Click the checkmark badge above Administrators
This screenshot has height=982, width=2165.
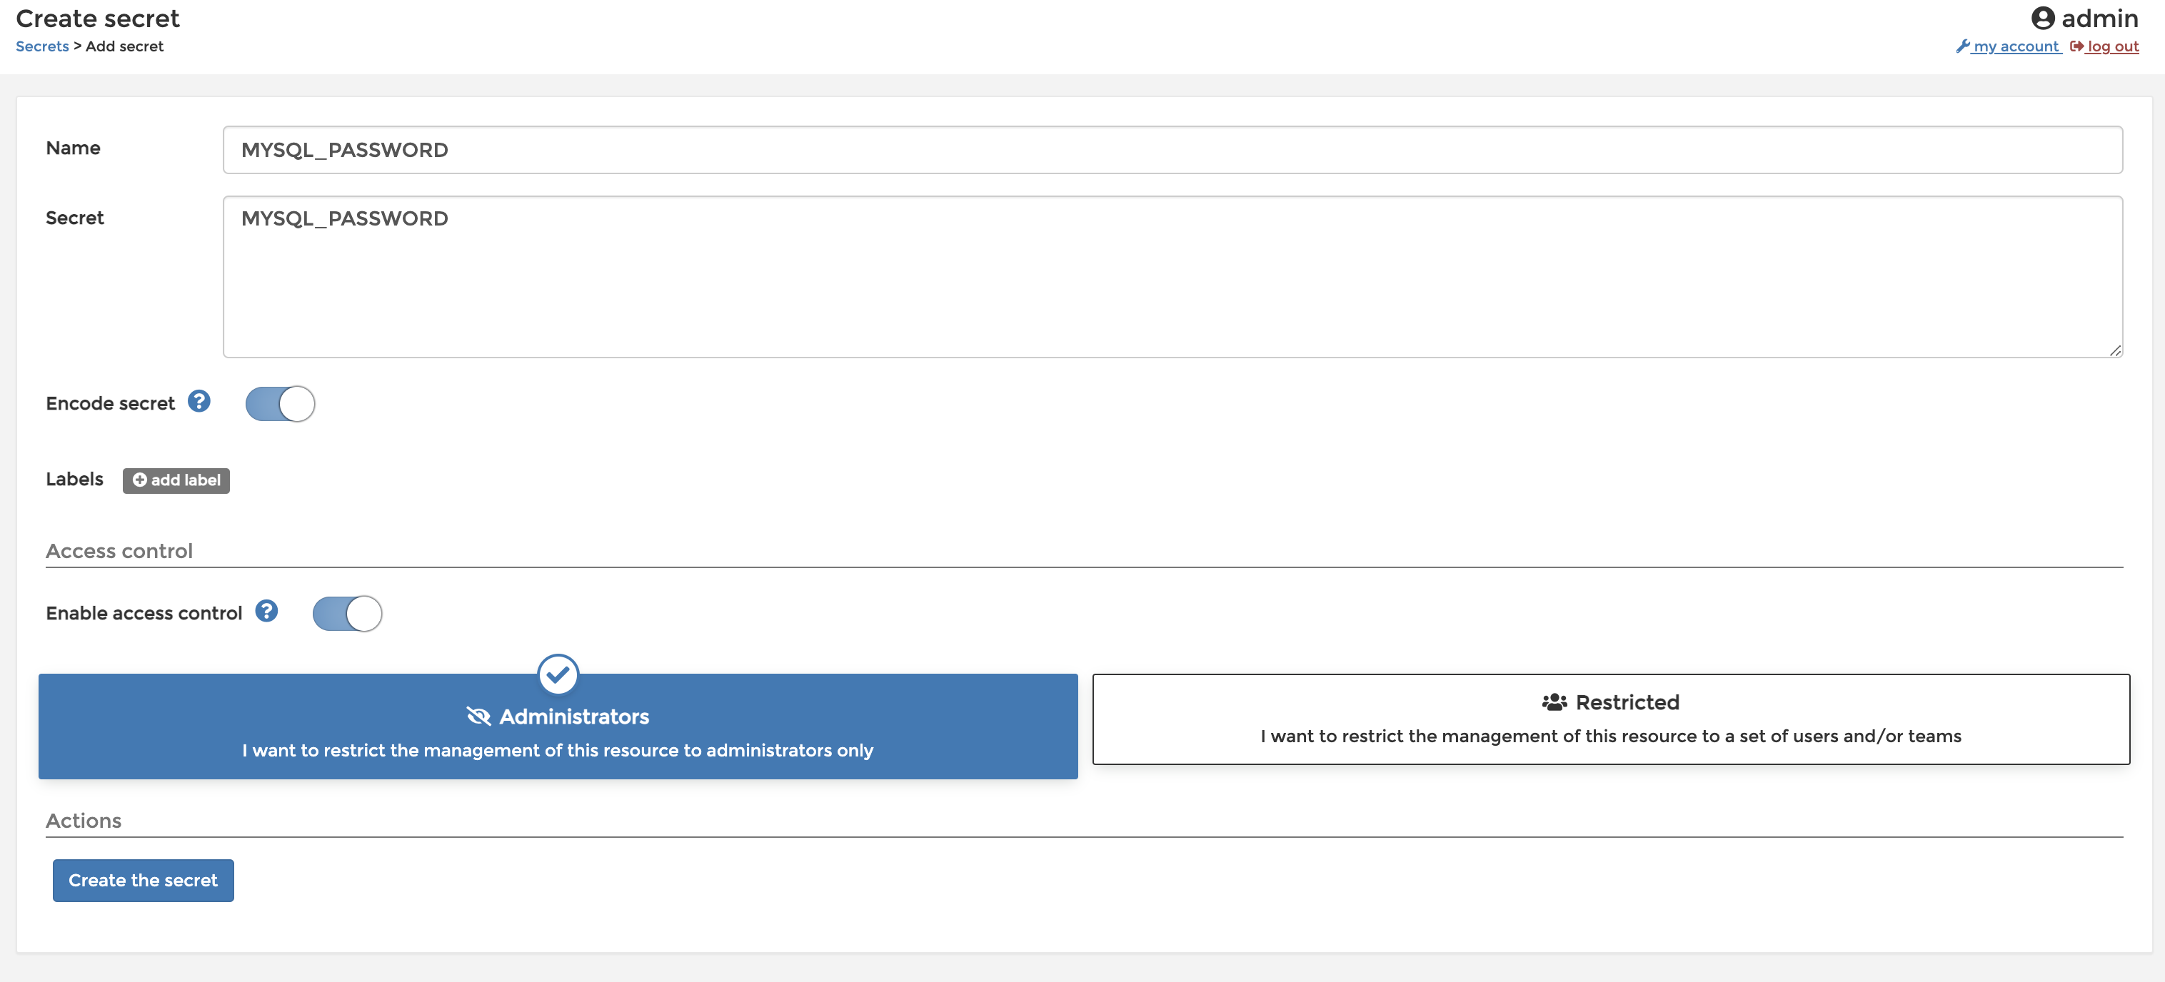pyautogui.click(x=558, y=674)
